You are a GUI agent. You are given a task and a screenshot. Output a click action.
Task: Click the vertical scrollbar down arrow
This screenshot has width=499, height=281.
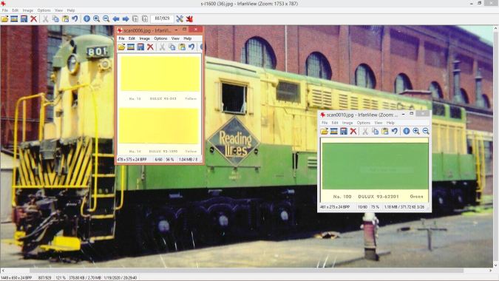pyautogui.click(x=495, y=265)
